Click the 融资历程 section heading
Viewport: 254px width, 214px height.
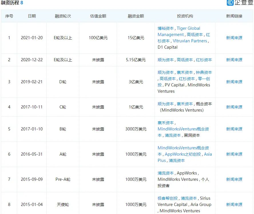10,3
